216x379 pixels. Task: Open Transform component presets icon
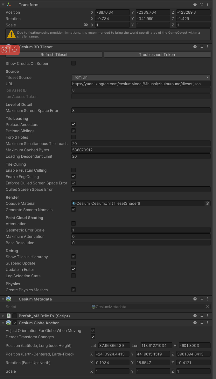coord(201,5)
